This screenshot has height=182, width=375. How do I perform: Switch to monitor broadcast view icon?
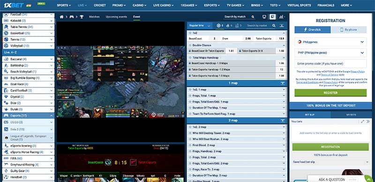(x=264, y=17)
